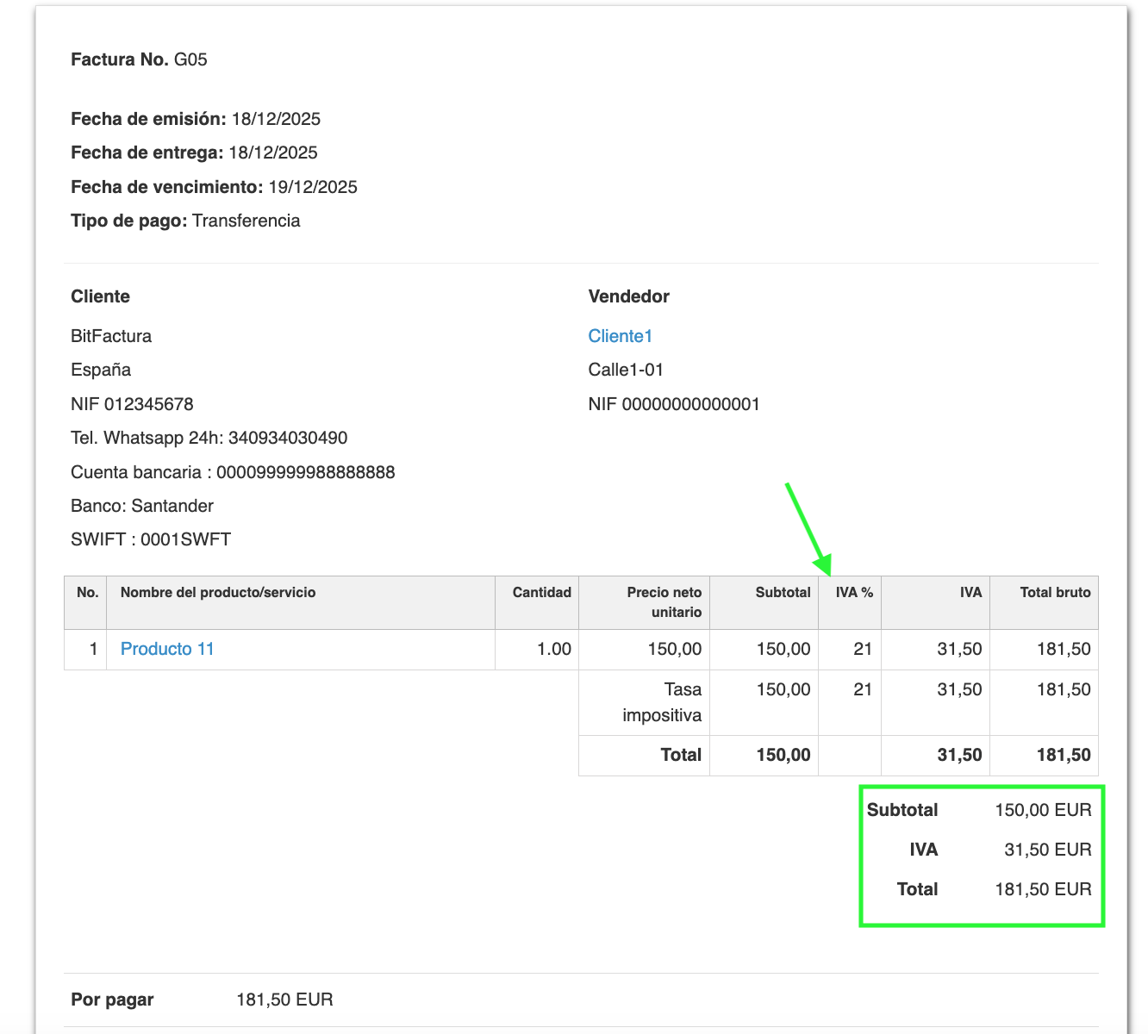This screenshot has width=1148, height=1034.
Task: Click the 1.00 quantity cell
Action: [553, 649]
